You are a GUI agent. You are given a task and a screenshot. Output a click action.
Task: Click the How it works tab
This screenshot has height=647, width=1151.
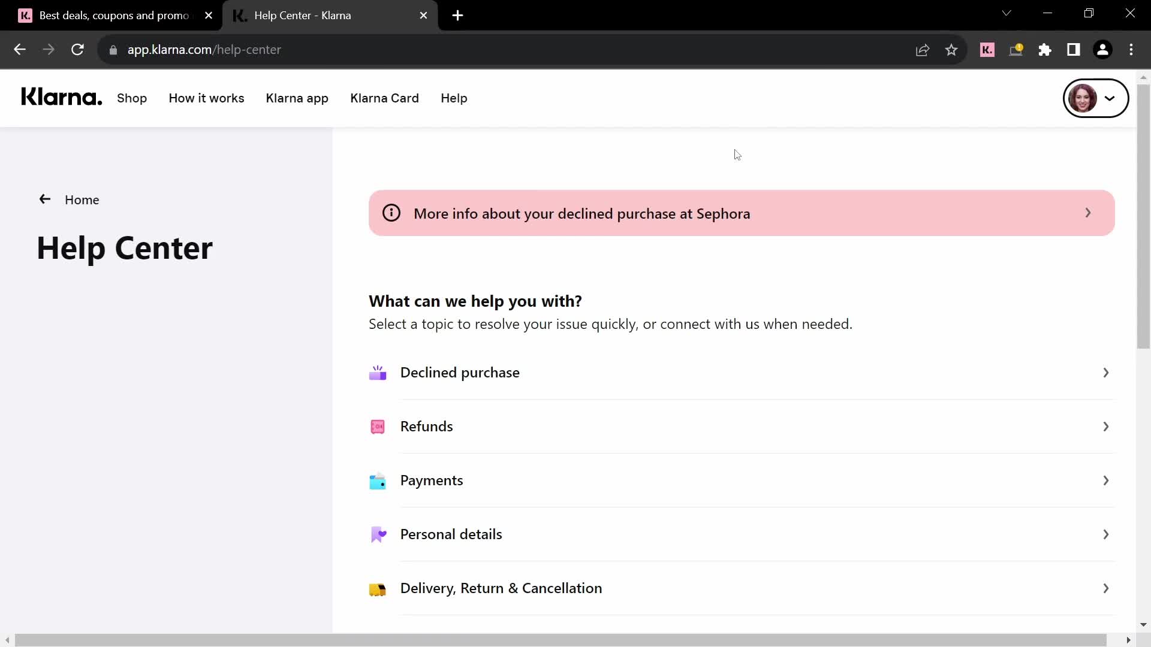tap(206, 98)
